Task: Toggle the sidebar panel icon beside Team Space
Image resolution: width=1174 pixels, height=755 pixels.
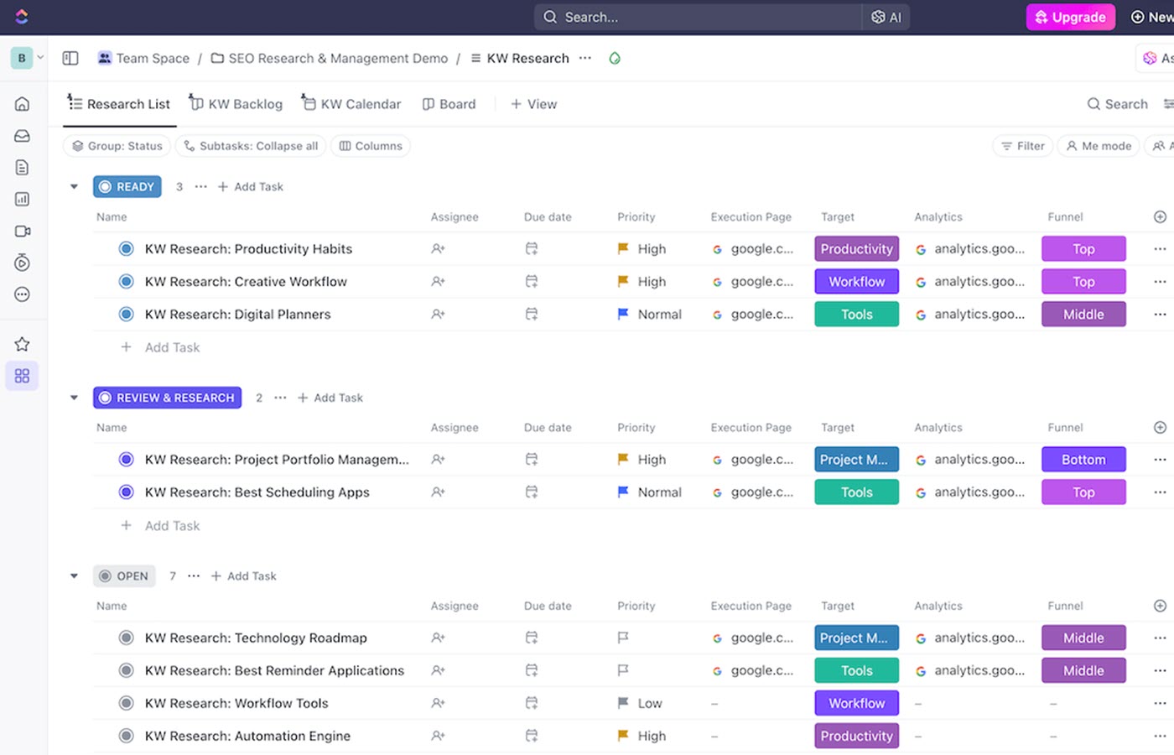Action: pyautogui.click(x=70, y=58)
